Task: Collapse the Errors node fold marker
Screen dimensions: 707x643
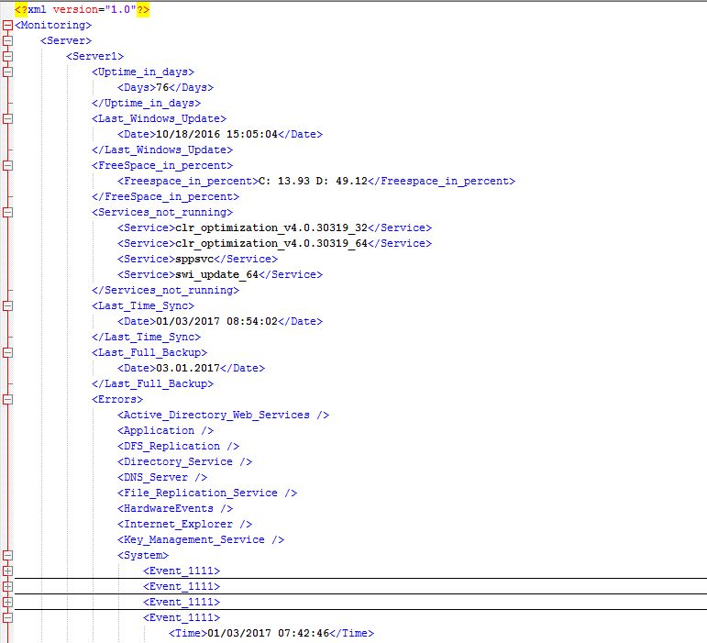Action: (7, 399)
